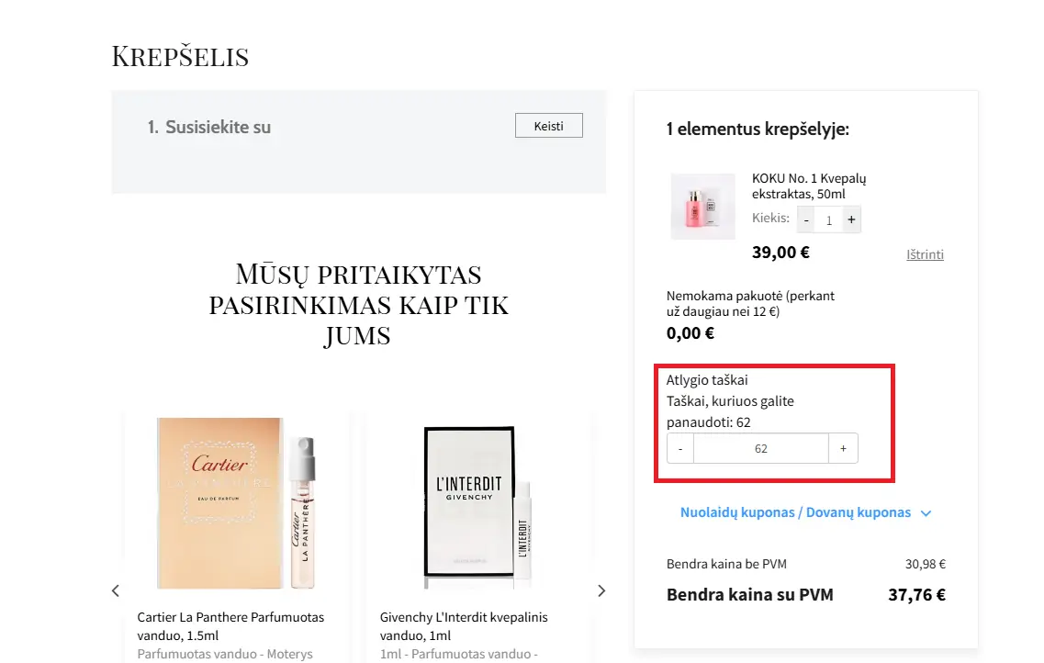Click the coupon section chevron arrow
The width and height of the screenshot is (1044, 663).
pos(926,513)
